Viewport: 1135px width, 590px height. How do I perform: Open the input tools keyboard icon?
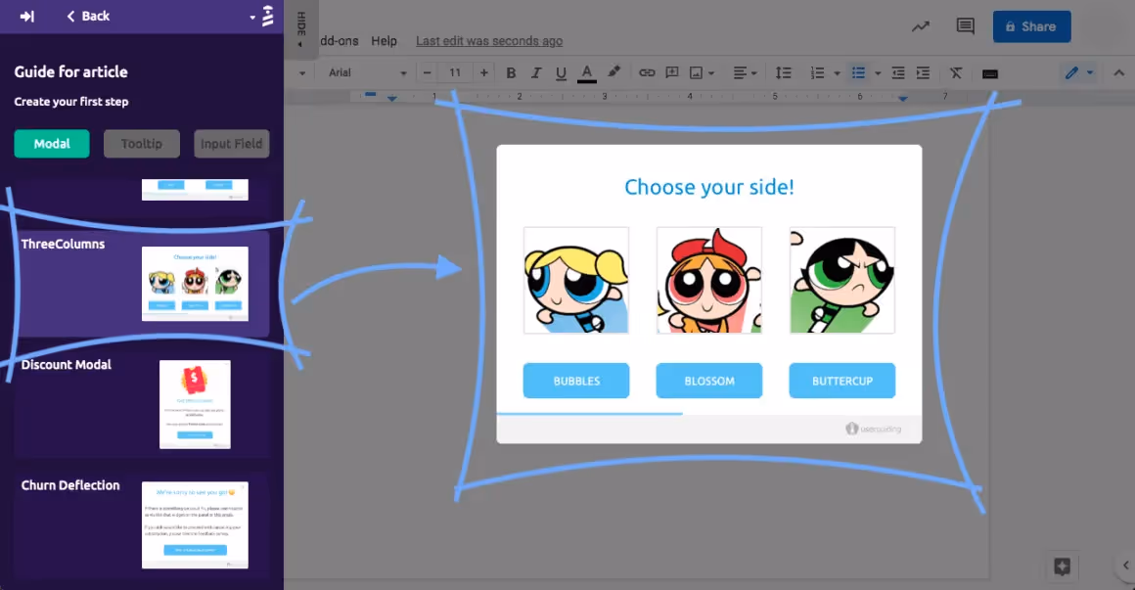[x=990, y=73]
